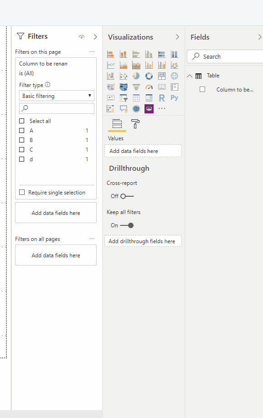Click the filter values search box

[57, 108]
